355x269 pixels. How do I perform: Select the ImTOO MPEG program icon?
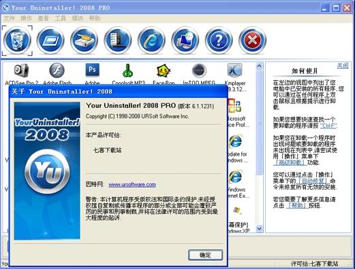[199, 71]
